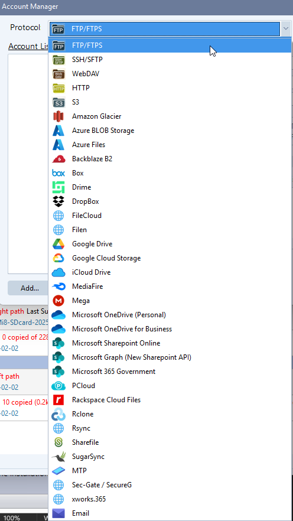Click the empty Account List box
293x521 pixels.
tap(28, 164)
